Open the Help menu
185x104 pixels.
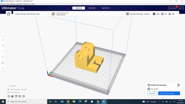pyautogui.click(x=33, y=4)
